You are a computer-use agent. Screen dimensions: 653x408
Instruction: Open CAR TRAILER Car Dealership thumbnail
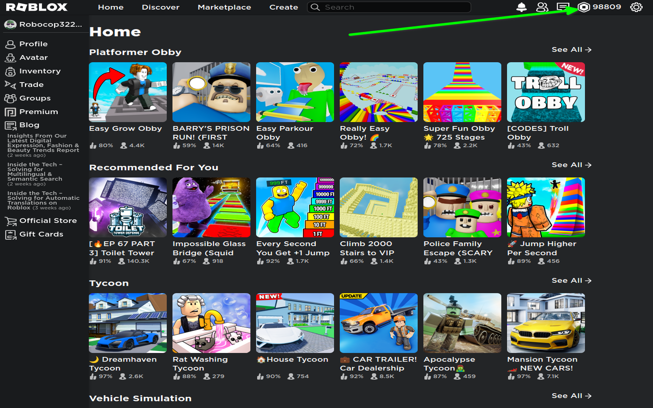379,323
